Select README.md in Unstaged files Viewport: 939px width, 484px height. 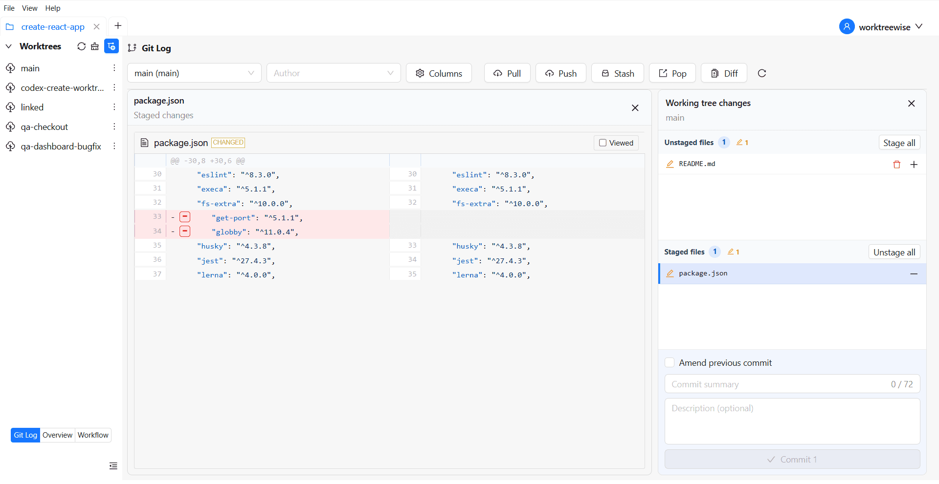[x=792, y=164]
